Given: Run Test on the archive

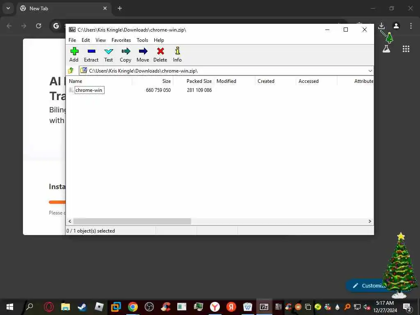Looking at the screenshot, I should pyautogui.click(x=108, y=55).
